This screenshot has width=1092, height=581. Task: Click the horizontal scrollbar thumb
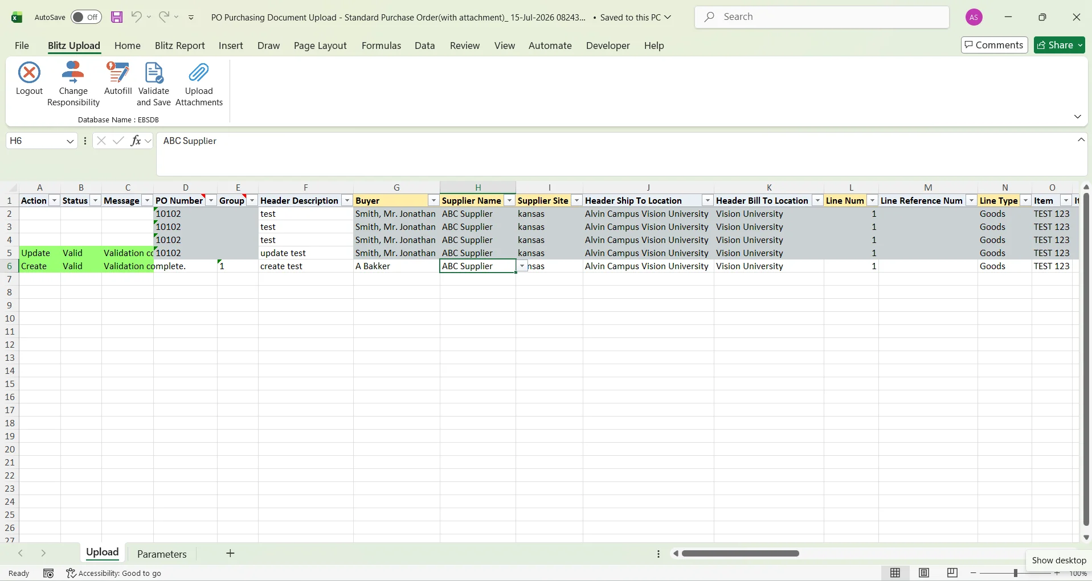pyautogui.click(x=741, y=553)
